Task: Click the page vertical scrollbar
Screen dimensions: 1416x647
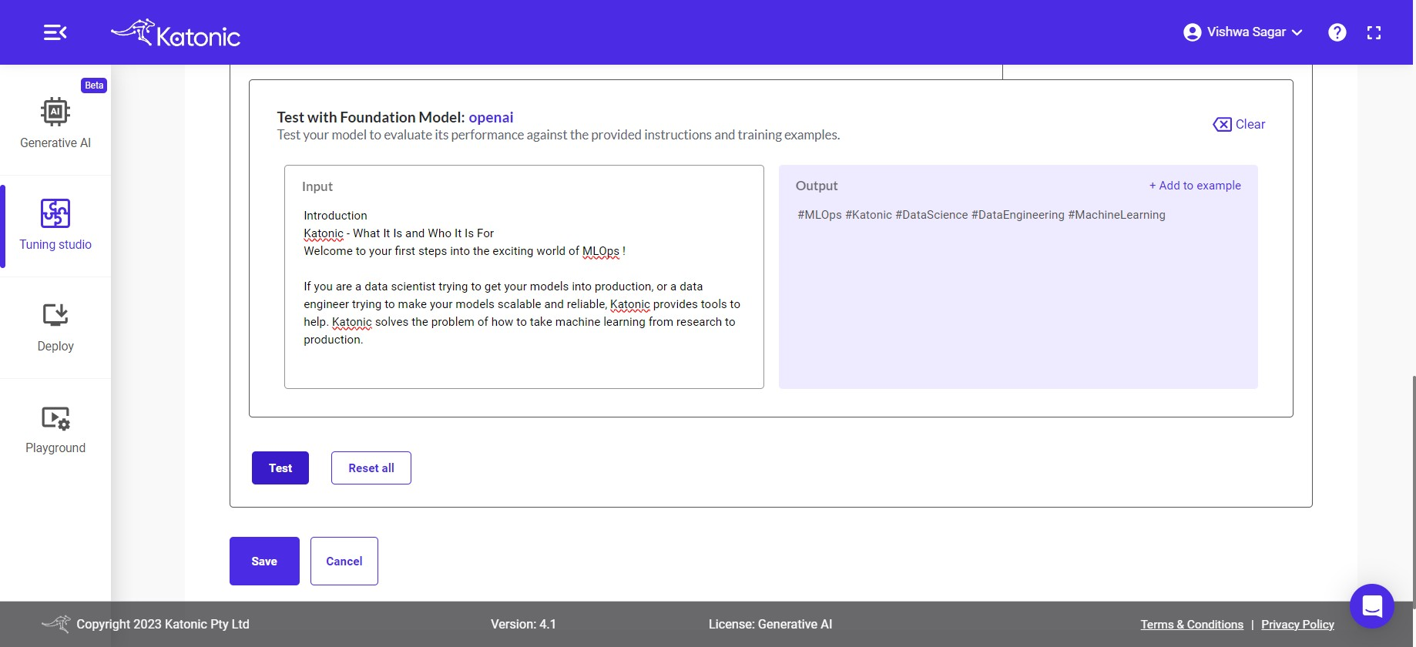Action: (x=1413, y=493)
